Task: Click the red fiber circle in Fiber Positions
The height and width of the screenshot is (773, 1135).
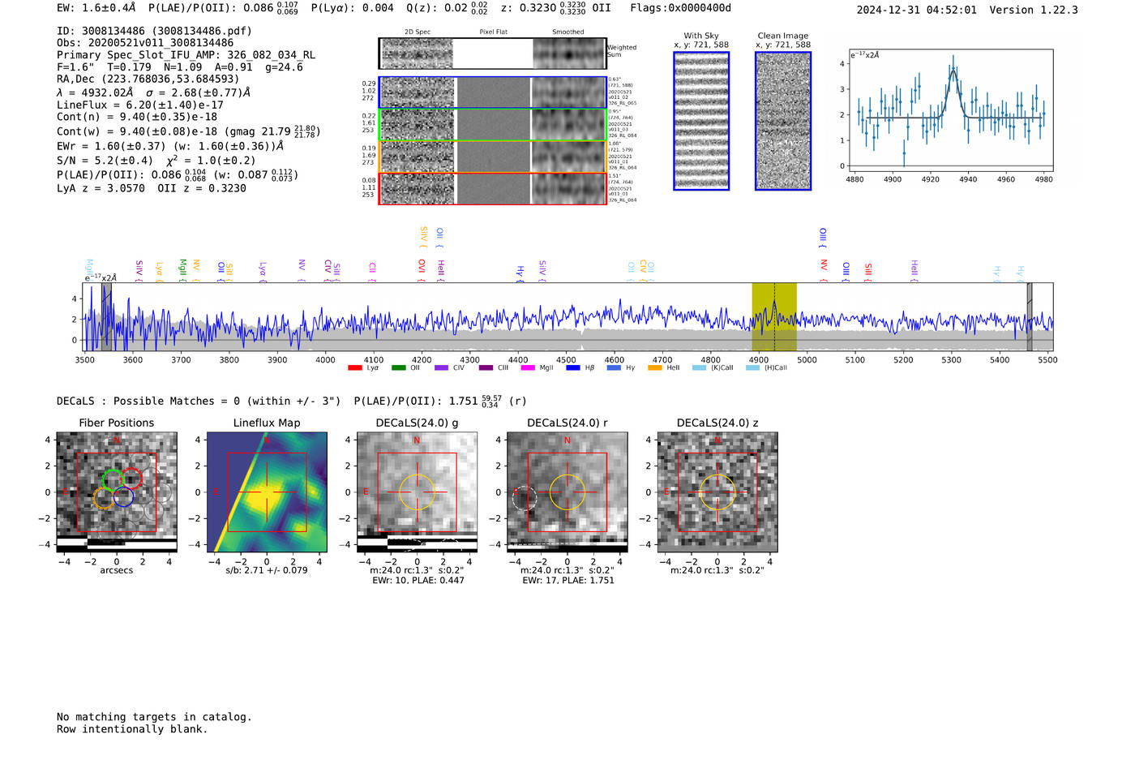Action: pyautogui.click(x=132, y=479)
